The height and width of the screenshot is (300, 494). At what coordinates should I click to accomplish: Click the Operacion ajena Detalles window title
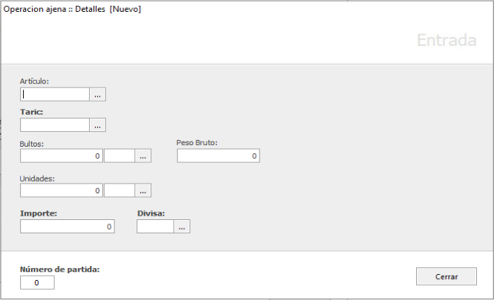coord(72,10)
